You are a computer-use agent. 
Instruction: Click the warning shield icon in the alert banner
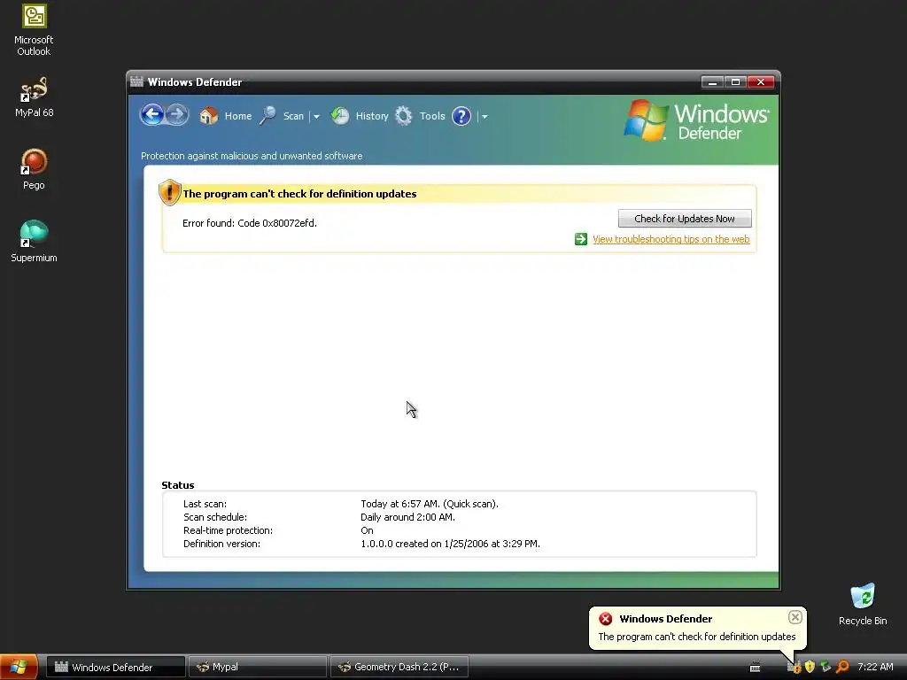point(169,192)
